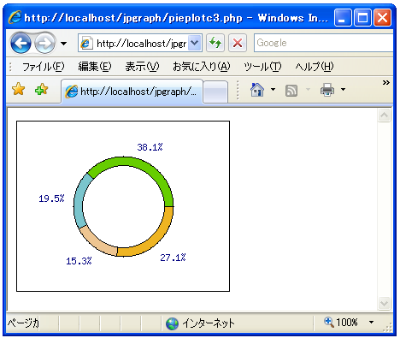Expand the 100% zoom level dropdown

(371, 323)
